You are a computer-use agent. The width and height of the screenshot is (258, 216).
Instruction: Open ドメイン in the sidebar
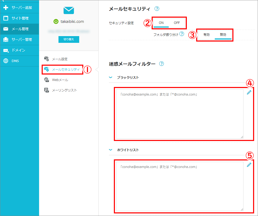tap(20, 50)
